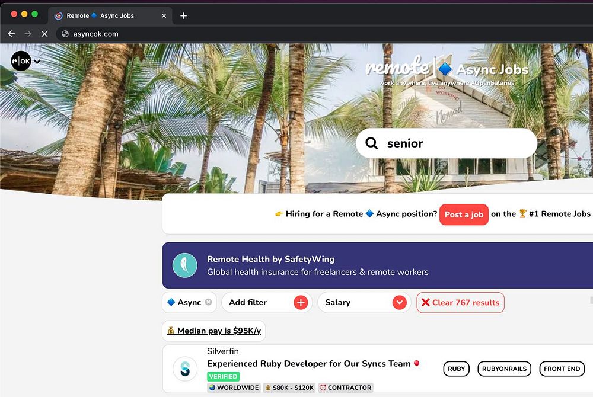
Task: Open Experienced Ruby Developer job listing
Action: click(x=308, y=363)
